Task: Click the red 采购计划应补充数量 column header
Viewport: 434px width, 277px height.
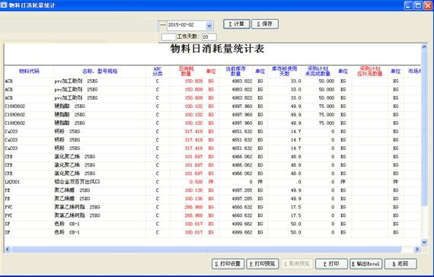Action: point(370,71)
